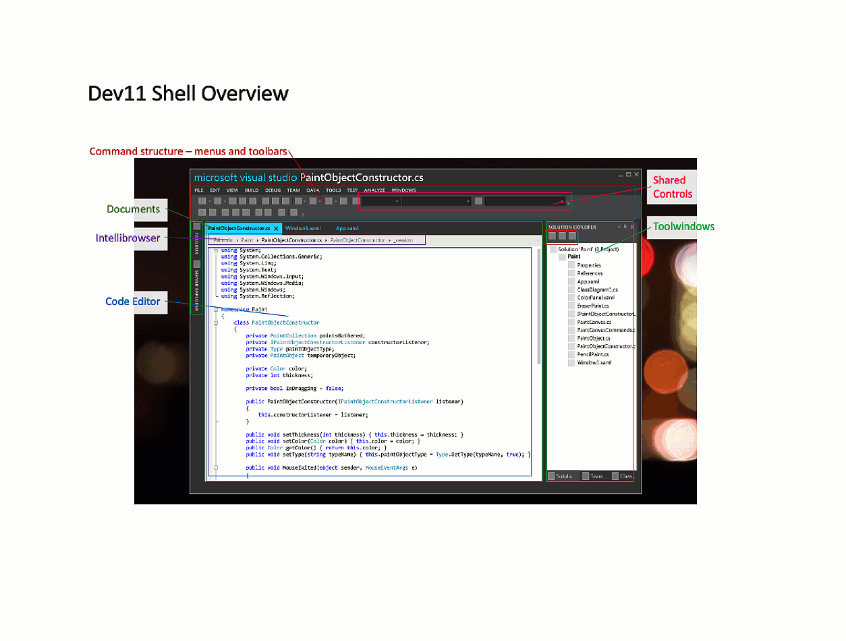The image size is (846, 641).
Task: Open the VIEW menu
Action: 232,190
